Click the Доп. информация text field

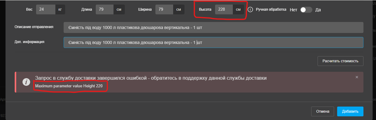point(214,42)
